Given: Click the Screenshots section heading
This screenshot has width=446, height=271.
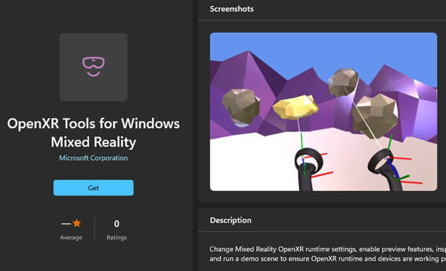Looking at the screenshot, I should (x=231, y=9).
